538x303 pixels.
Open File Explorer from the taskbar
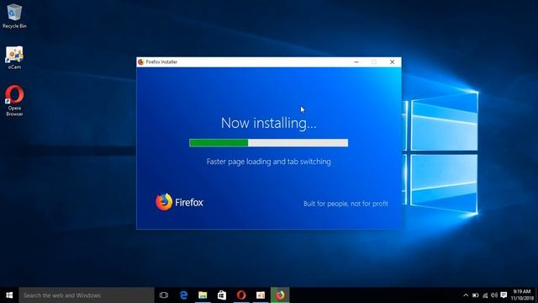point(203,295)
